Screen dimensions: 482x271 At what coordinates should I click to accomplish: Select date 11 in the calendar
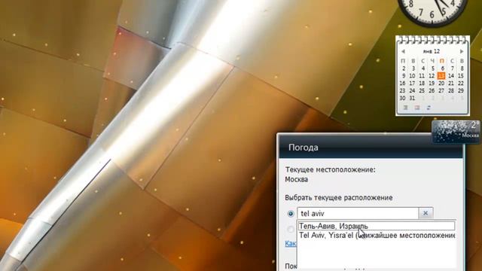(422, 75)
